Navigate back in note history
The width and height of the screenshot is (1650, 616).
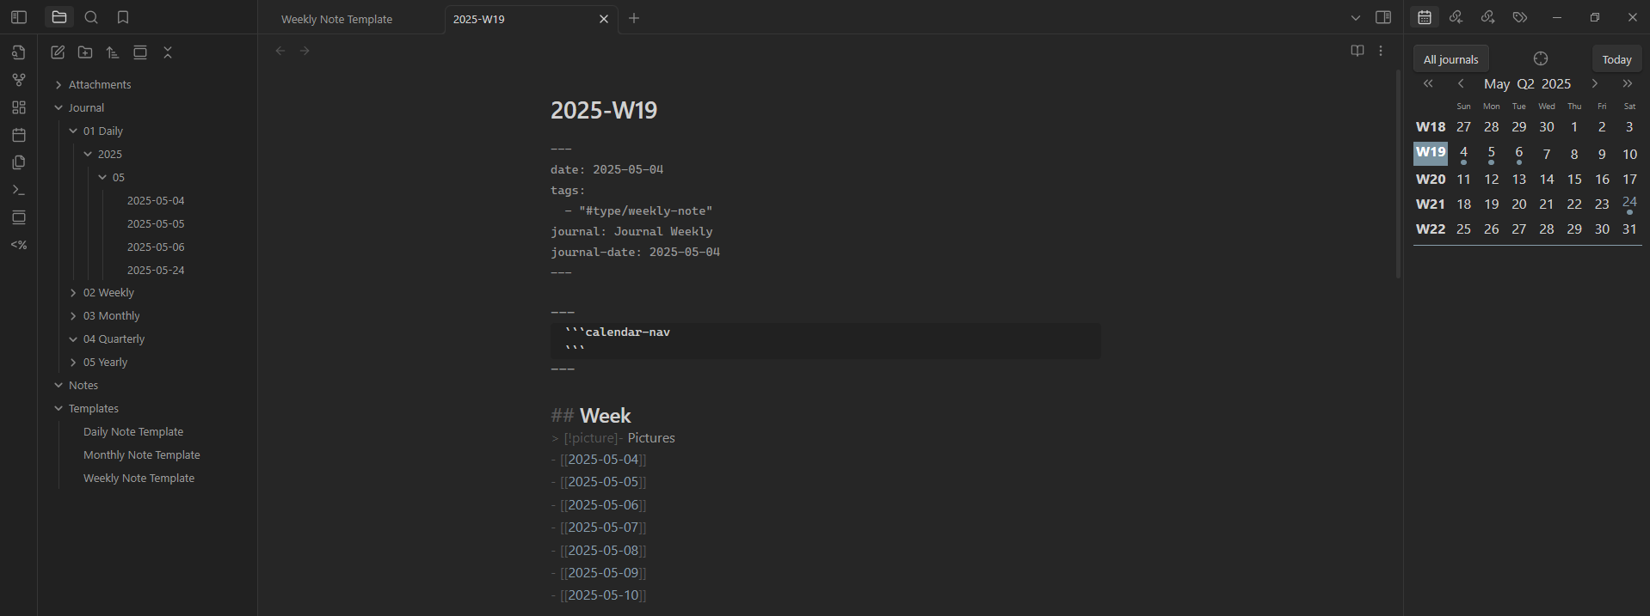(280, 51)
